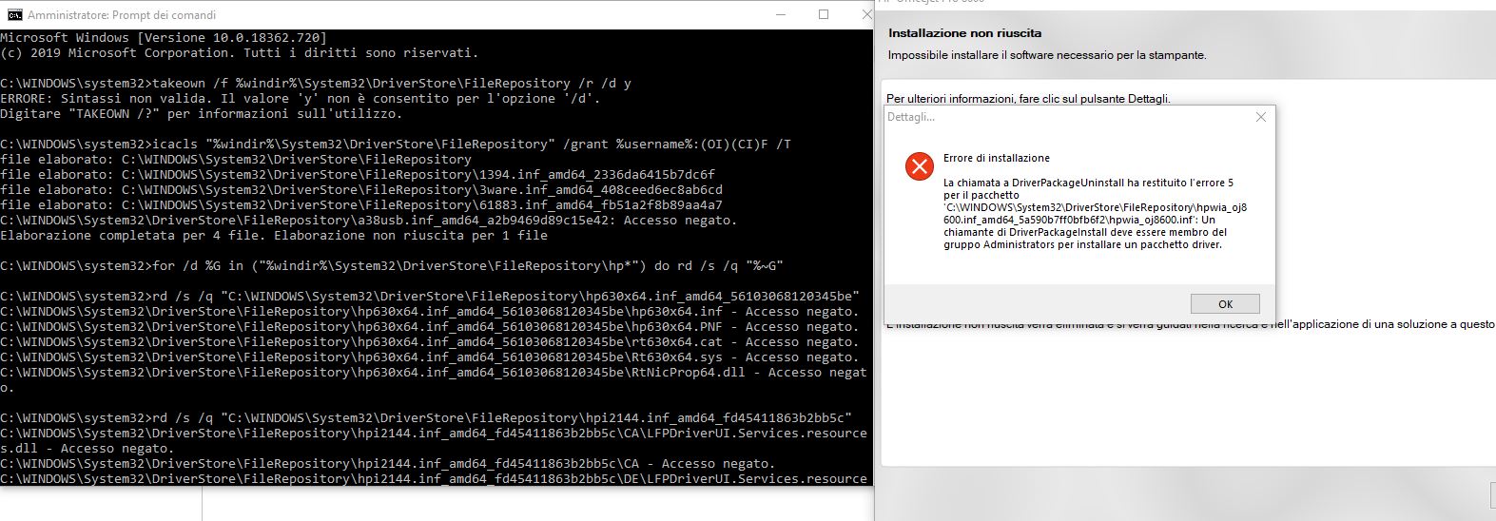
Task: Click 'ERRORE: Sintassi non valida' line
Action: tap(301, 98)
